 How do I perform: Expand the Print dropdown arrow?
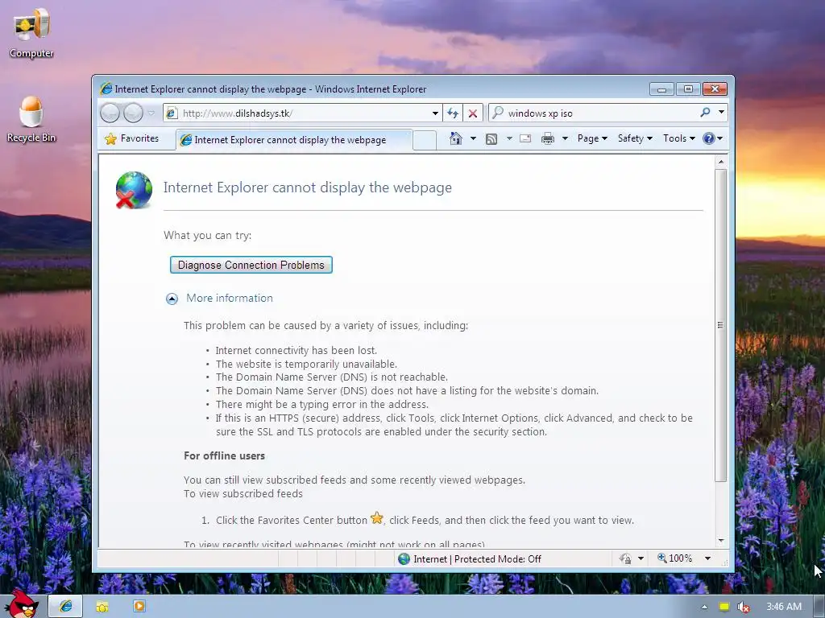pos(565,138)
